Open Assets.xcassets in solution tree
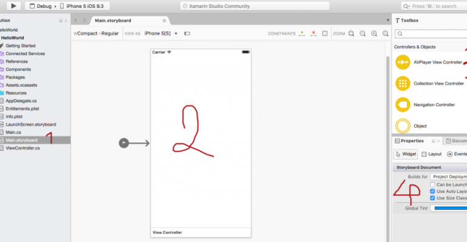The width and height of the screenshot is (467, 242). [21, 85]
